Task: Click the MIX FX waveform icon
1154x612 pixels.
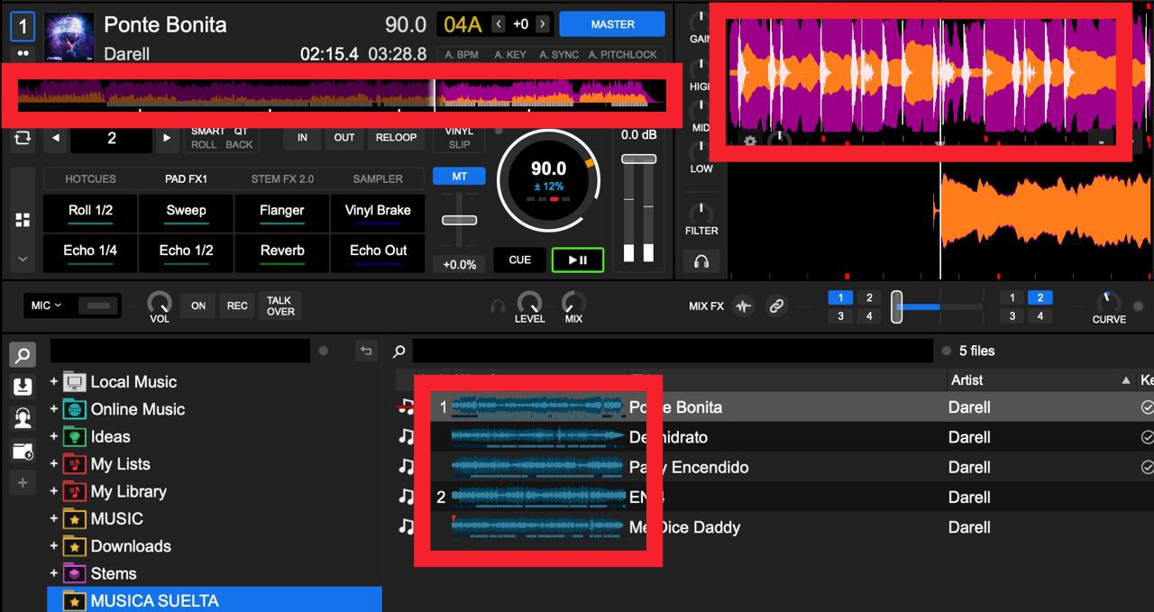Action: click(743, 306)
